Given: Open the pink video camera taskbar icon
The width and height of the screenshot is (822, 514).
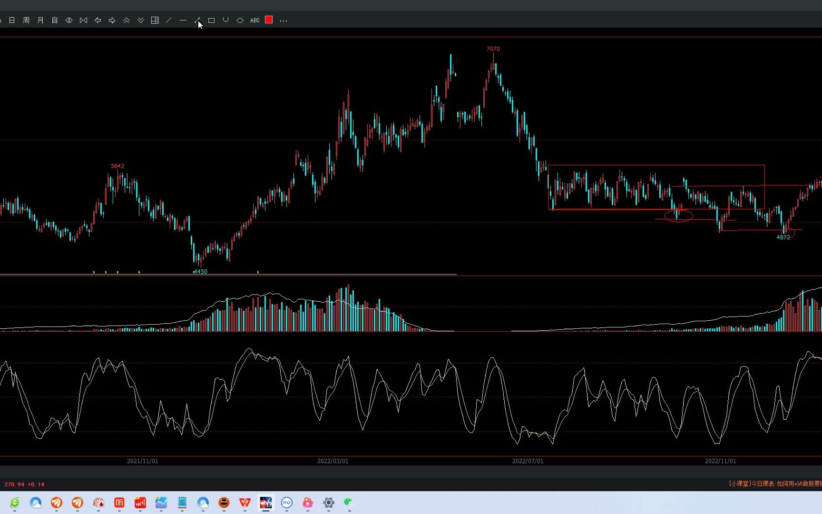Looking at the screenshot, I should (308, 503).
